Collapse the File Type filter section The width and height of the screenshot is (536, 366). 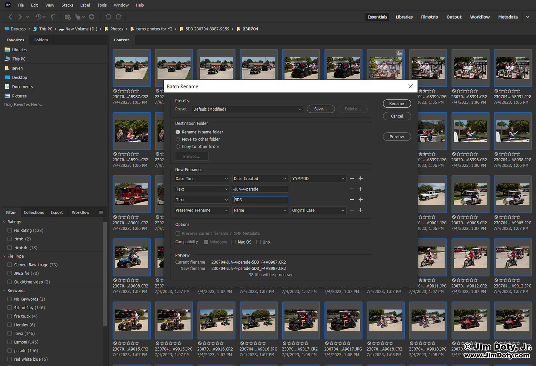pos(4,256)
